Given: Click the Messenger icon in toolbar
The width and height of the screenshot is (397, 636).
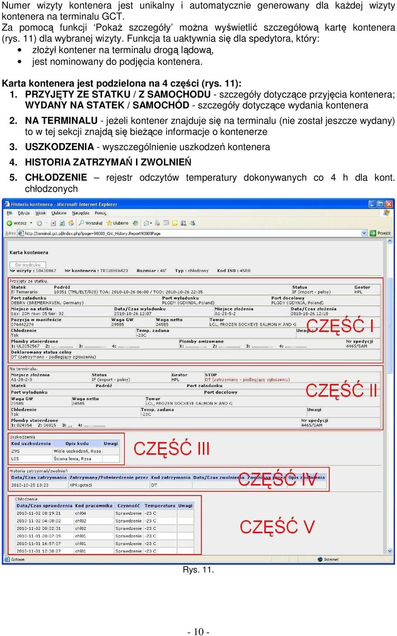Looking at the screenshot, I should coord(192,223).
